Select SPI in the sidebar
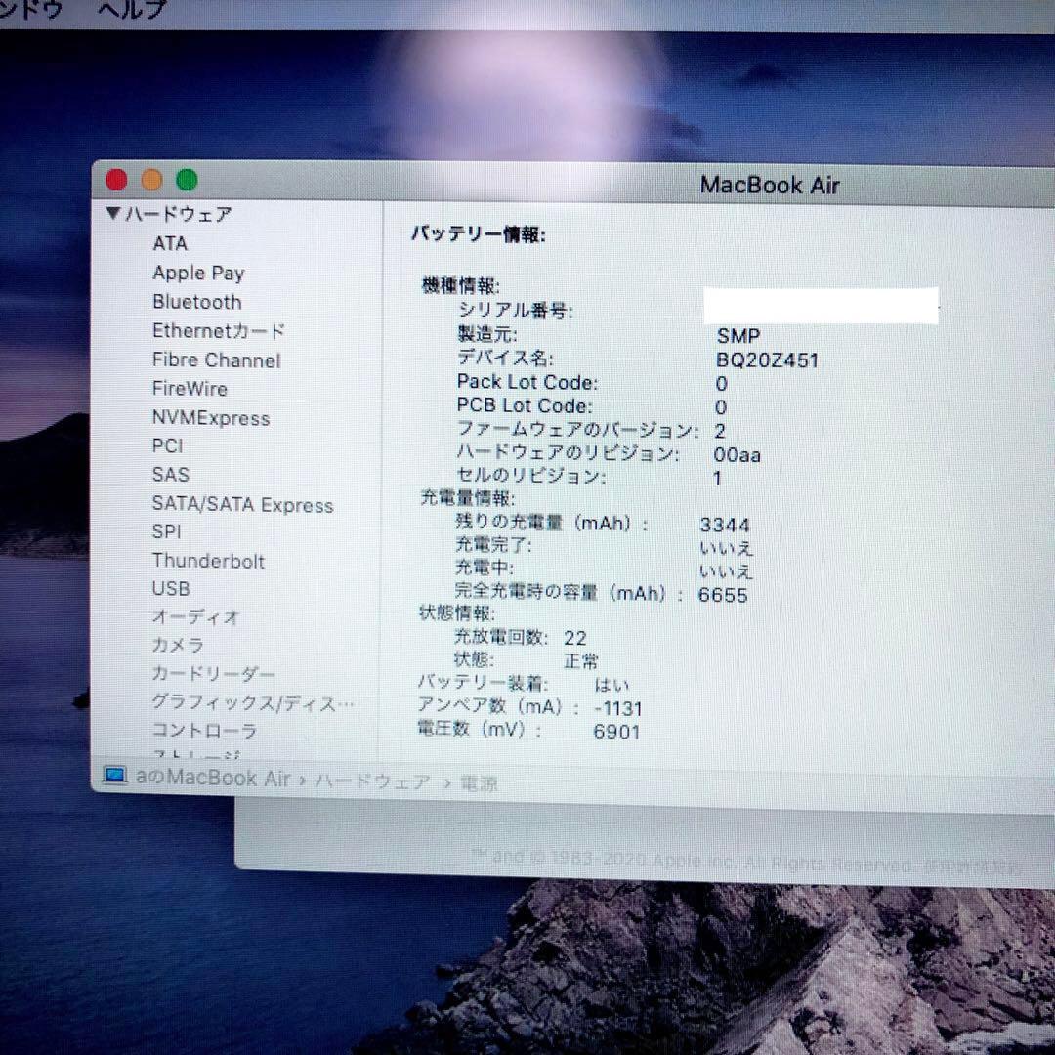 pyautogui.click(x=166, y=532)
